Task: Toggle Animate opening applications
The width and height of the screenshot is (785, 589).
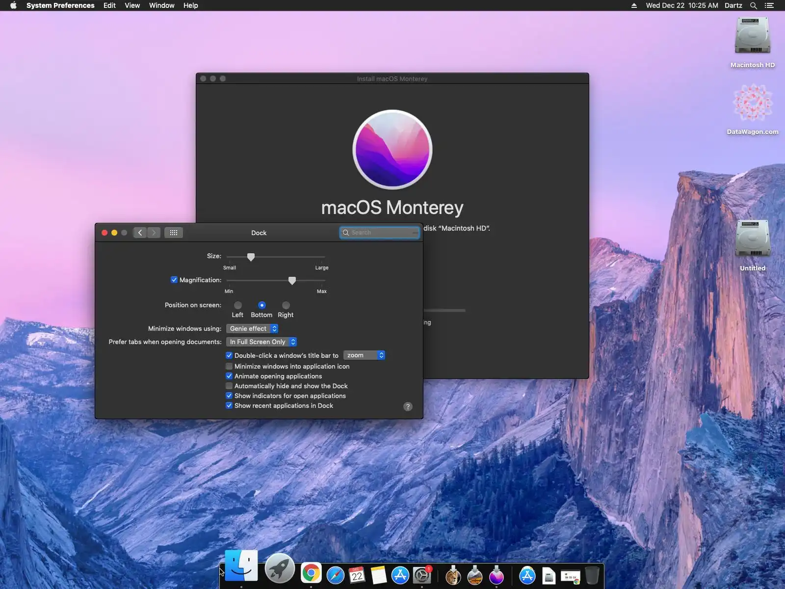Action: coord(229,376)
